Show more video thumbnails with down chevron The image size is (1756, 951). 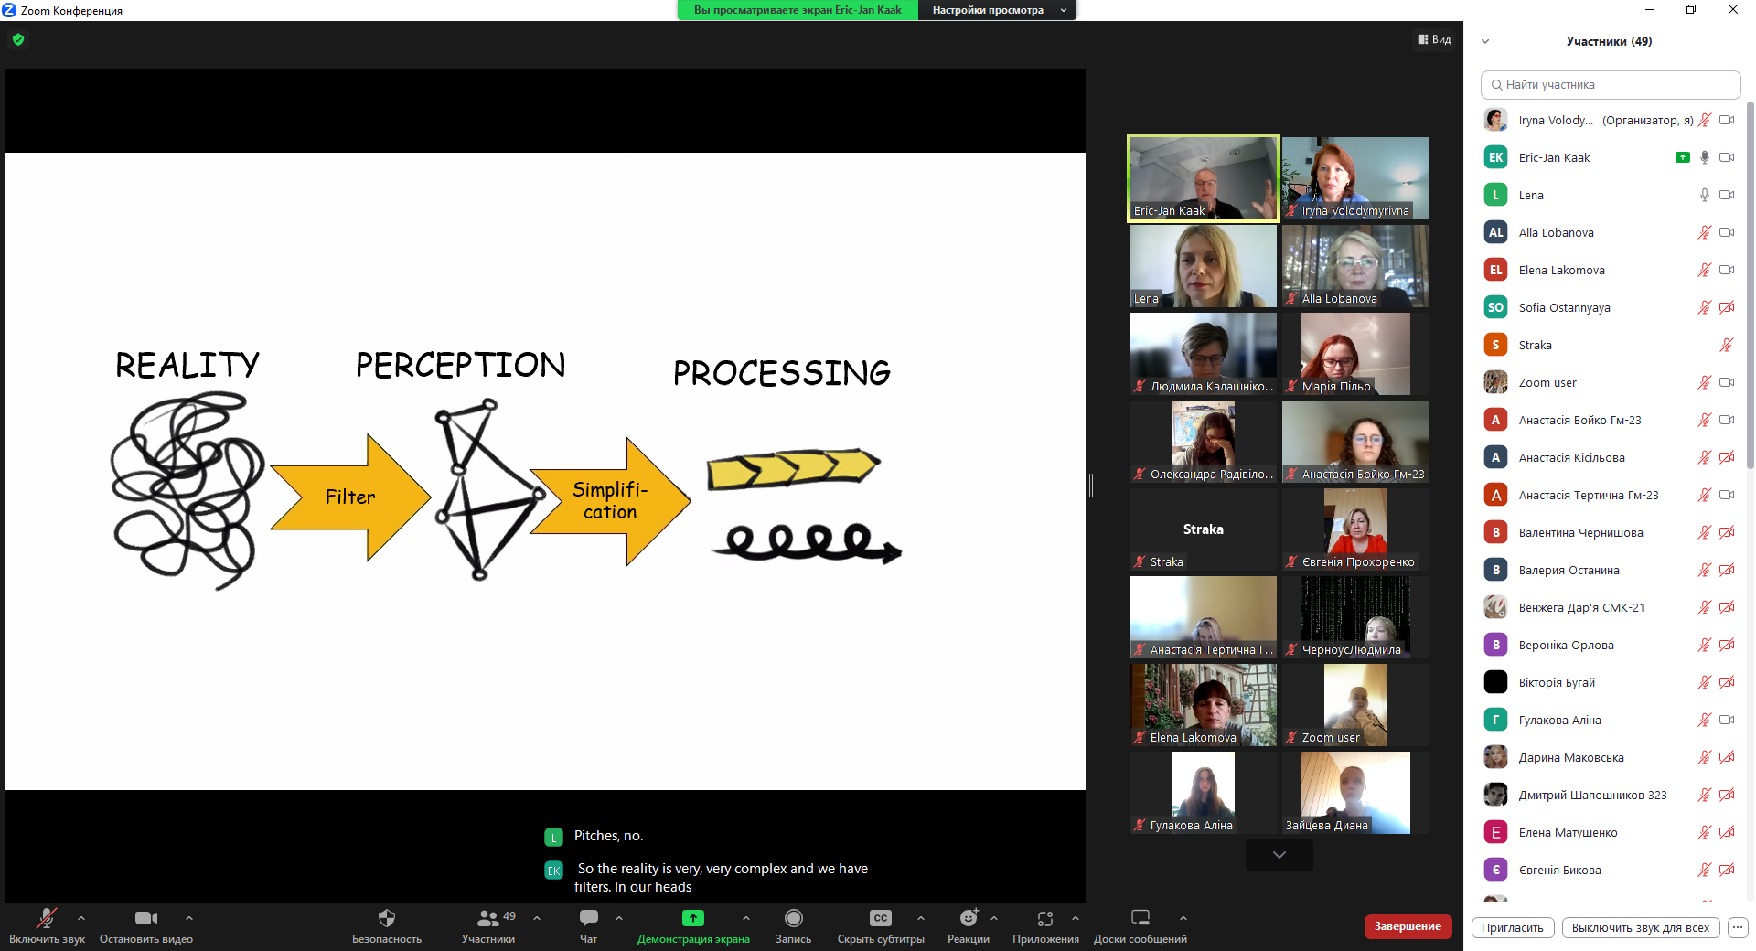click(x=1279, y=855)
